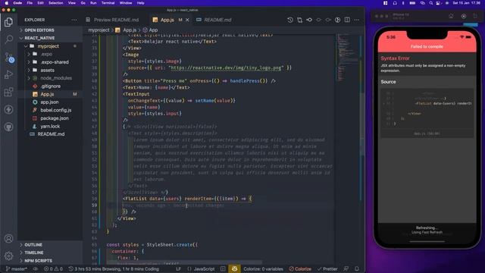Open the Terminal menu
The image size is (485, 273).
pos(108,3)
